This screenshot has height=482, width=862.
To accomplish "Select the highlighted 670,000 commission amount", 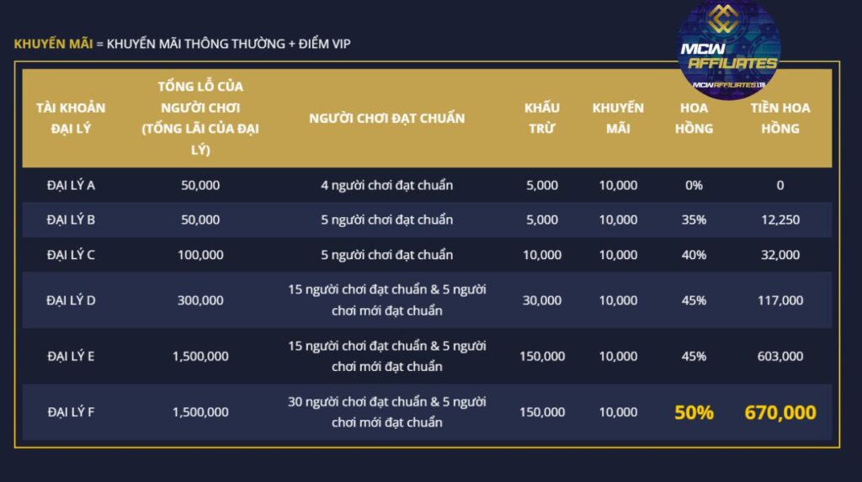I will (x=780, y=412).
